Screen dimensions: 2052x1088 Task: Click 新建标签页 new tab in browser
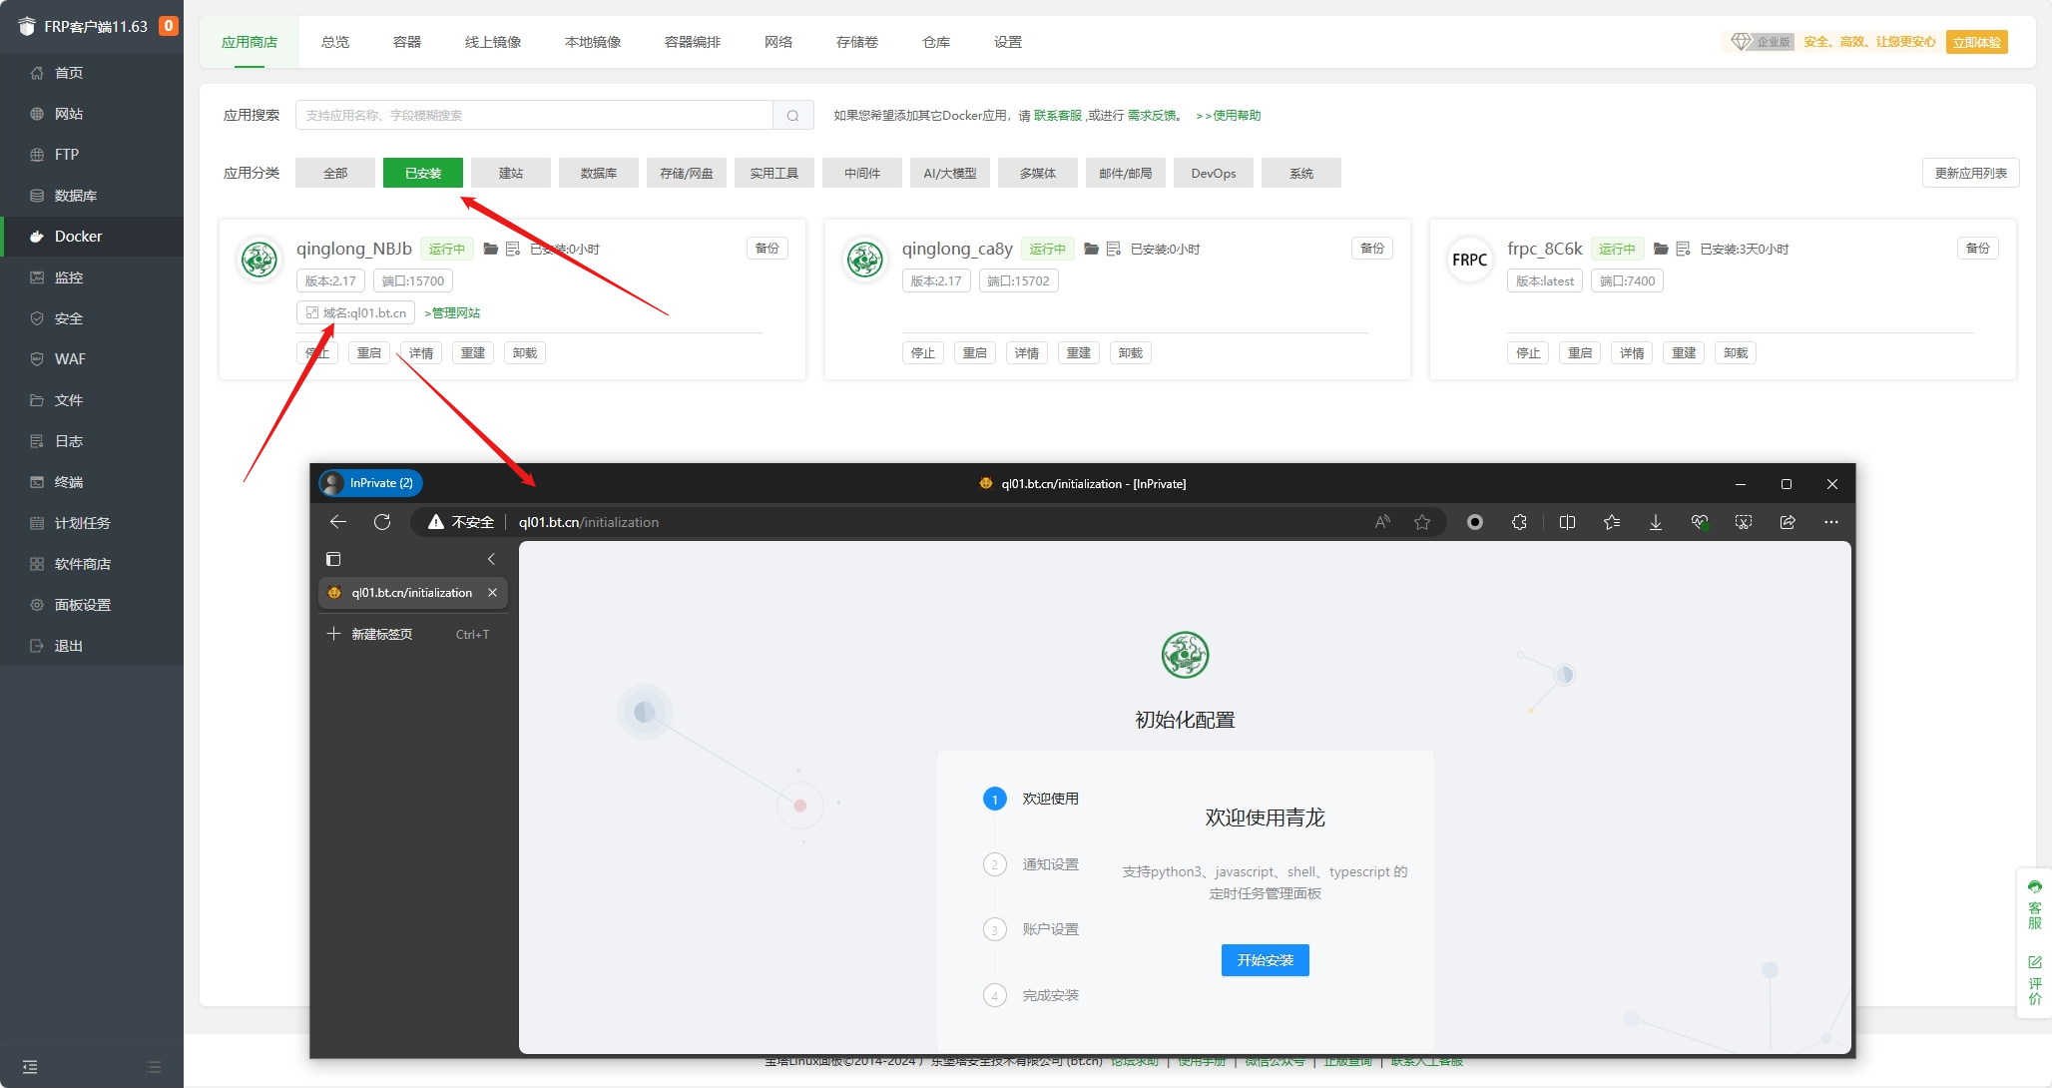click(413, 634)
